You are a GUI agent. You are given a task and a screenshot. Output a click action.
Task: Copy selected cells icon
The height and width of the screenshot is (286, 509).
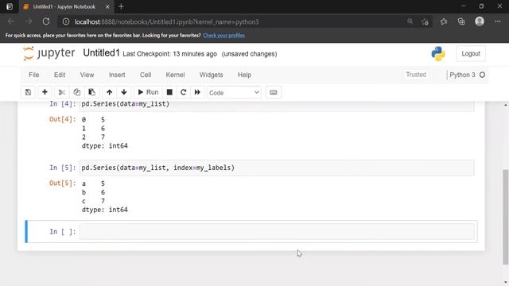tap(76, 92)
